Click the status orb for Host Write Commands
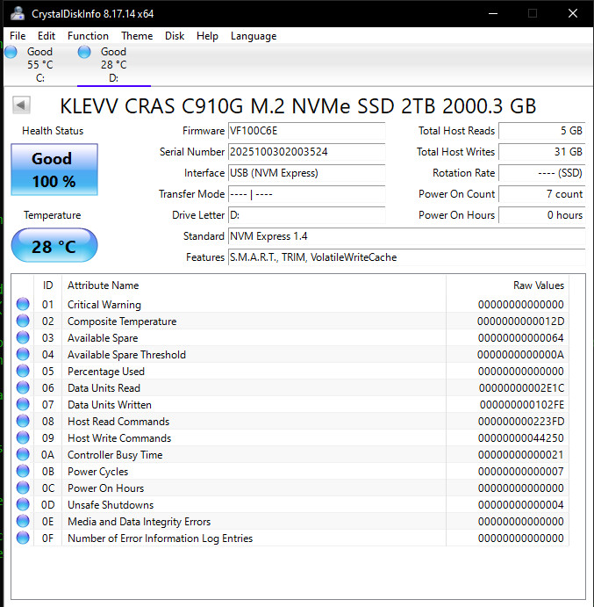 tap(23, 437)
